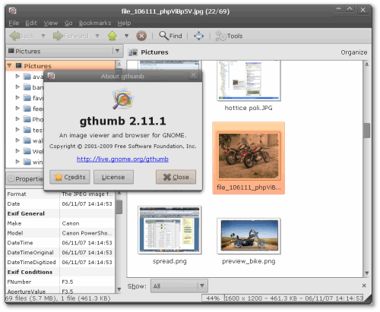This screenshot has width=380, height=312.
Task: Click the 'Exif Conditions' section row
Action: 60,272
